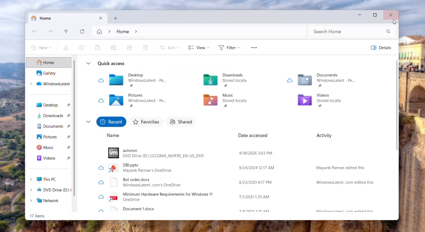
Task: Click the Date accessed column header
Action: pyautogui.click(x=253, y=135)
